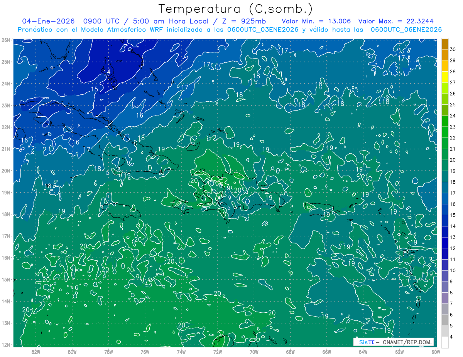Click the "0900 UTC" time text
463x357 pixels.
coord(101,21)
